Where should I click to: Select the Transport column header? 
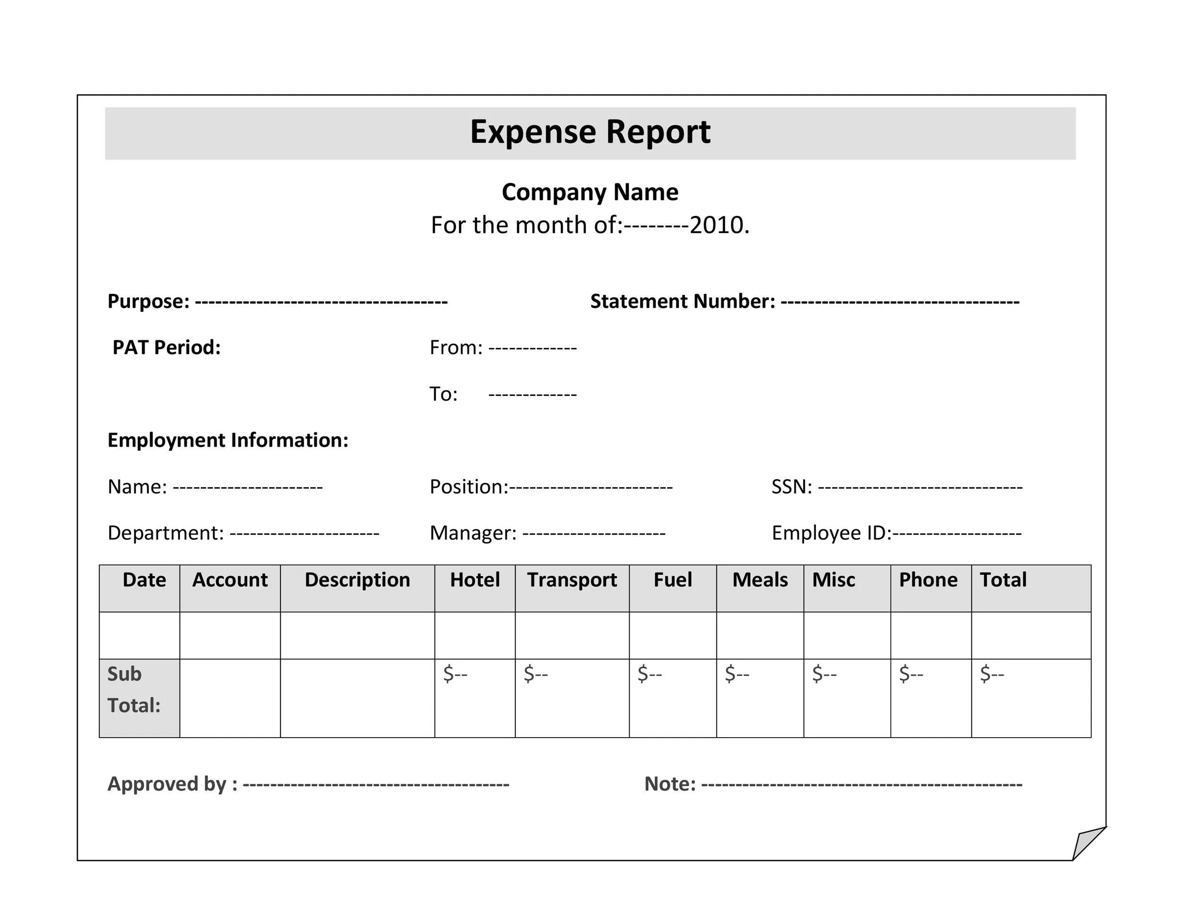point(572,580)
